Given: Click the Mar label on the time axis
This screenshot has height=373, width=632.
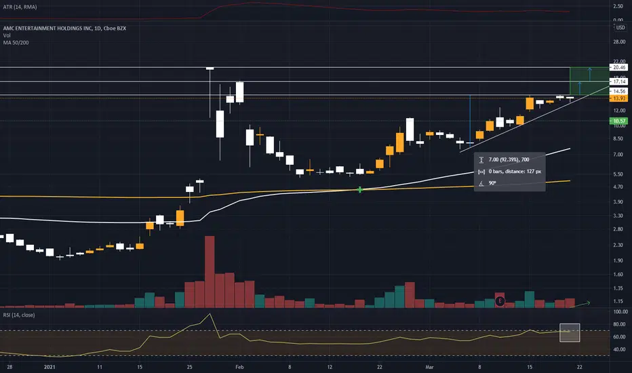Looking at the screenshot, I should tap(429, 367).
